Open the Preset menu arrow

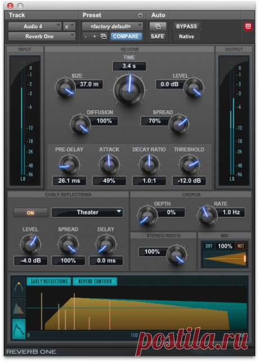tap(140, 15)
